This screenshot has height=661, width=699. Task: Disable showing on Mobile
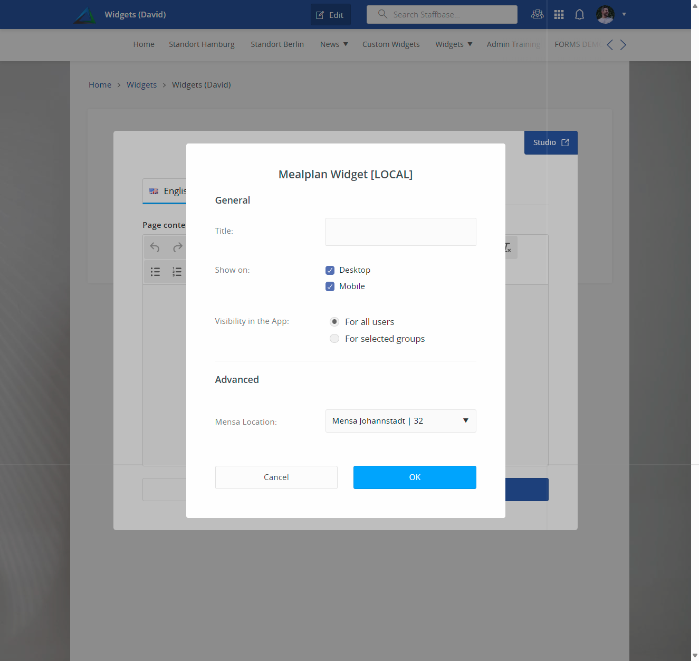pyautogui.click(x=330, y=286)
